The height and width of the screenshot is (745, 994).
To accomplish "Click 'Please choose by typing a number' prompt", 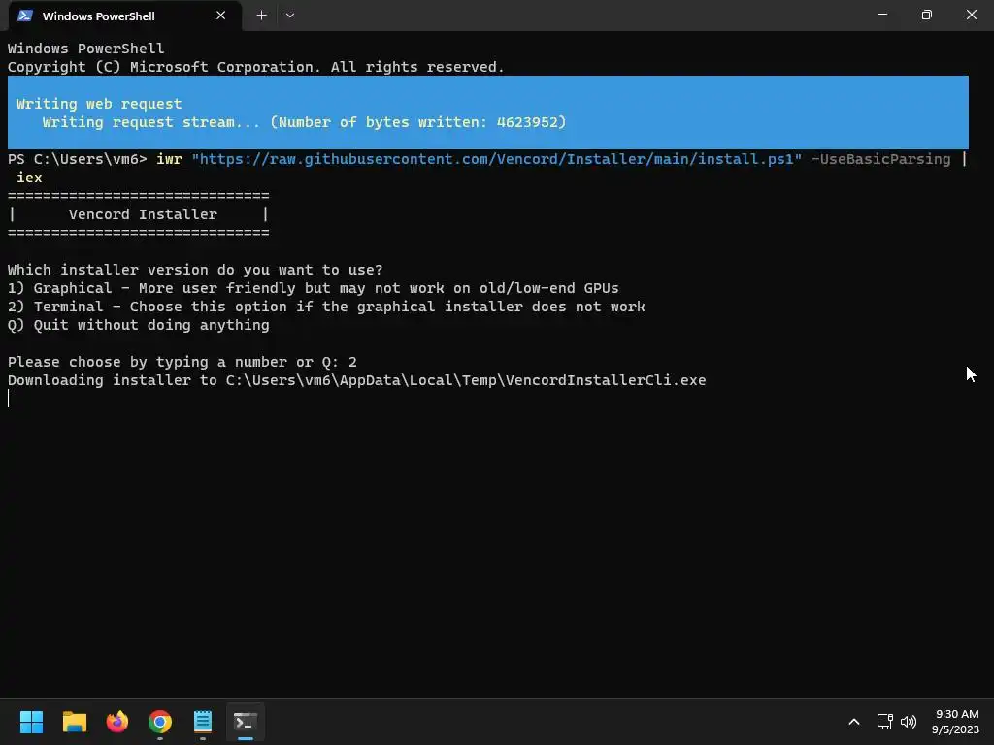I will 182,362.
